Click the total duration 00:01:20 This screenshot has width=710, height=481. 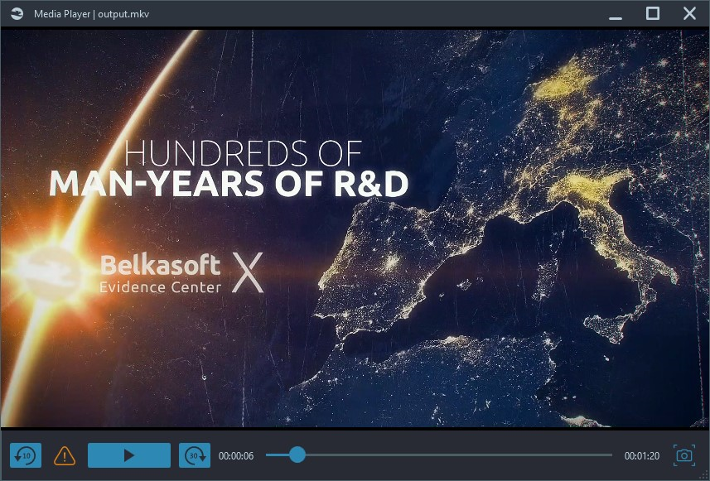point(641,456)
